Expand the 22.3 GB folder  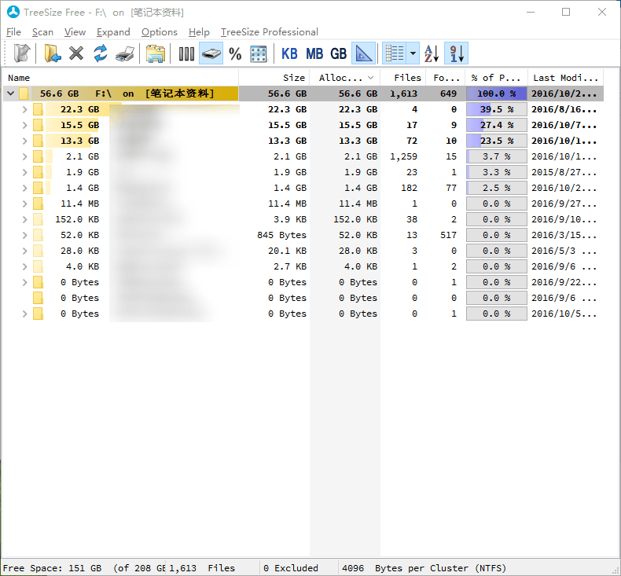pyautogui.click(x=24, y=110)
